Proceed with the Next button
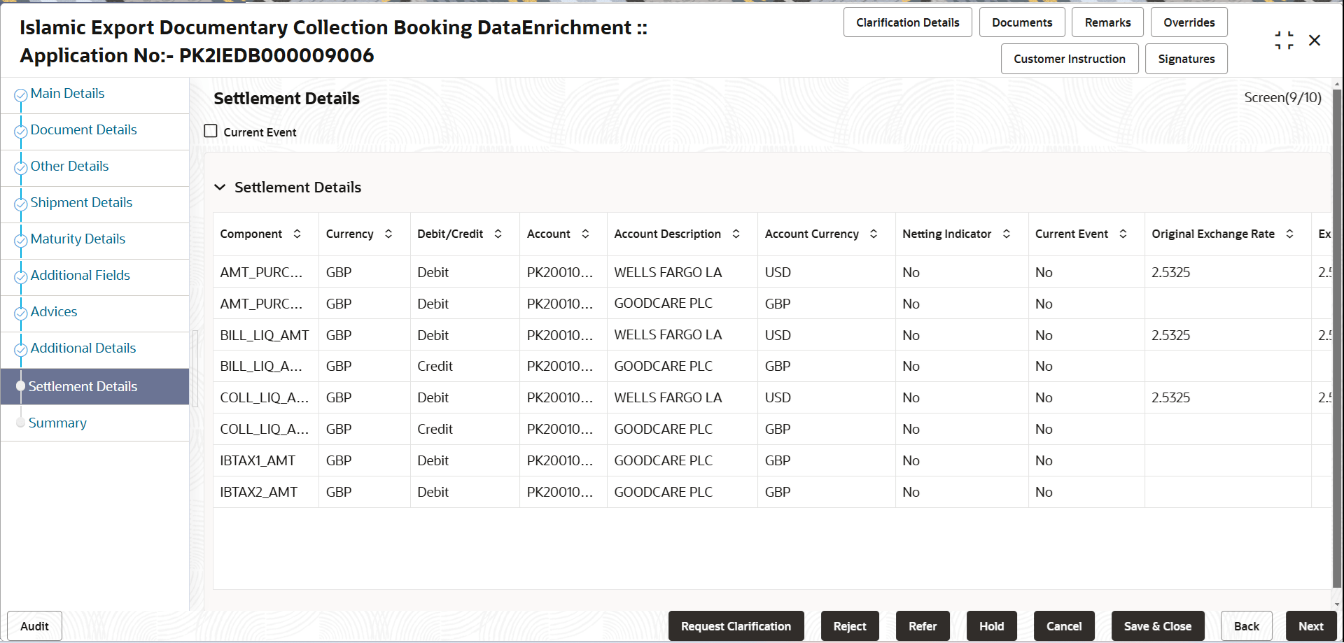Viewport: 1344px width, 643px height. (x=1311, y=626)
